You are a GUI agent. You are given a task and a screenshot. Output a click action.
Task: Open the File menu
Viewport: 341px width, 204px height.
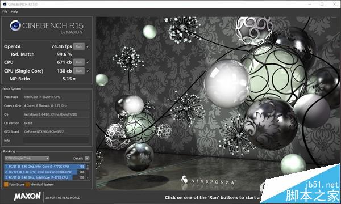(x=5, y=12)
